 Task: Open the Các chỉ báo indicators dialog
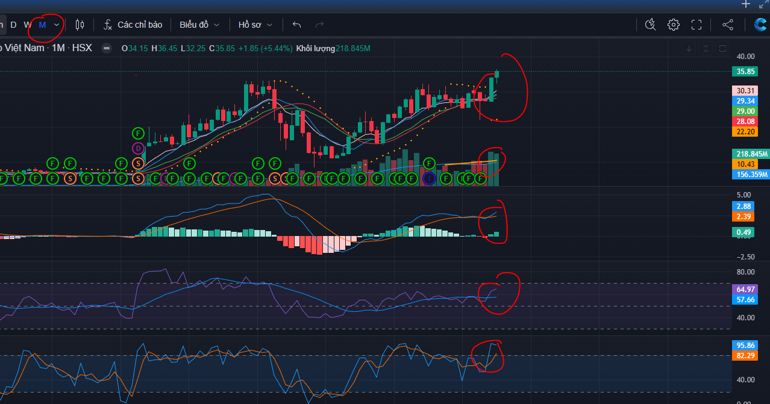click(x=133, y=25)
